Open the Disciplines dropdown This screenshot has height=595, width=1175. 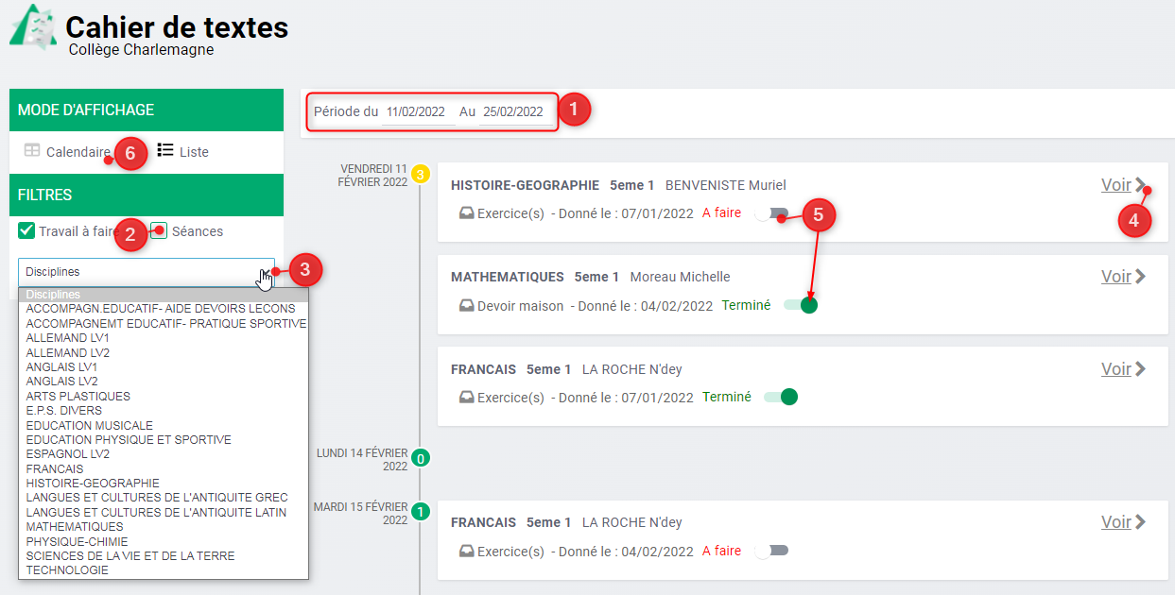pos(147,272)
